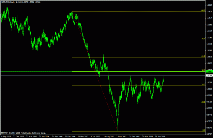Click the 0.9595 price axis label
This screenshot has height=138, width=213.
coord(209,108)
